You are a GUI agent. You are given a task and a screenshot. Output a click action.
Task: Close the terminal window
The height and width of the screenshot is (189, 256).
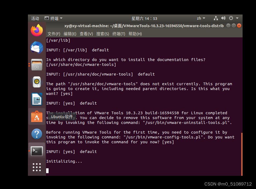click(239, 26)
